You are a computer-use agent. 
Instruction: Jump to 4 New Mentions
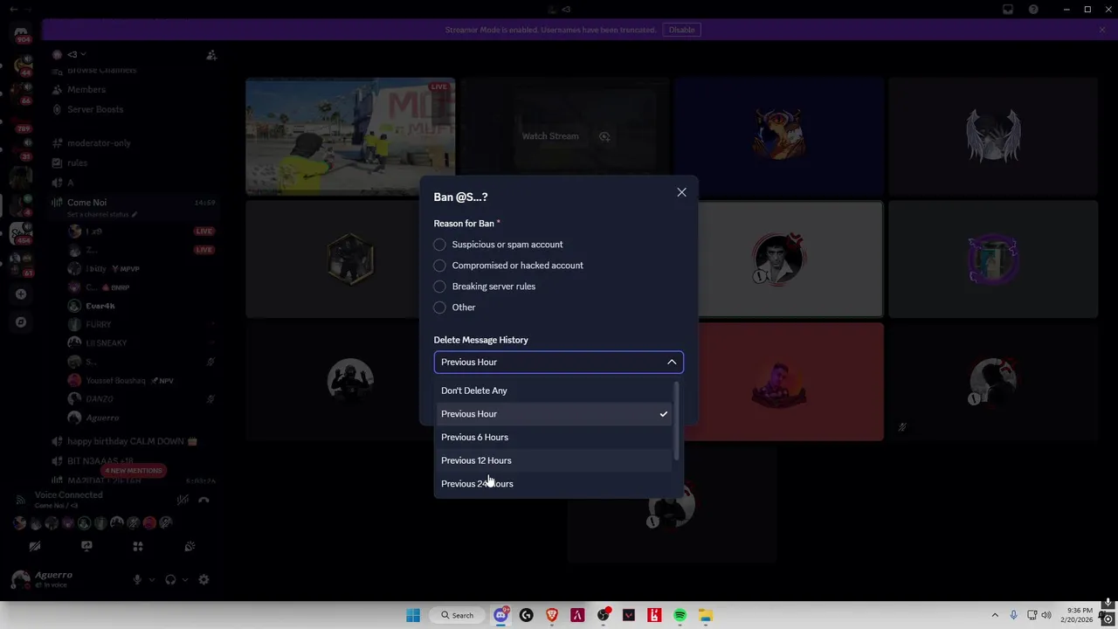coord(134,471)
